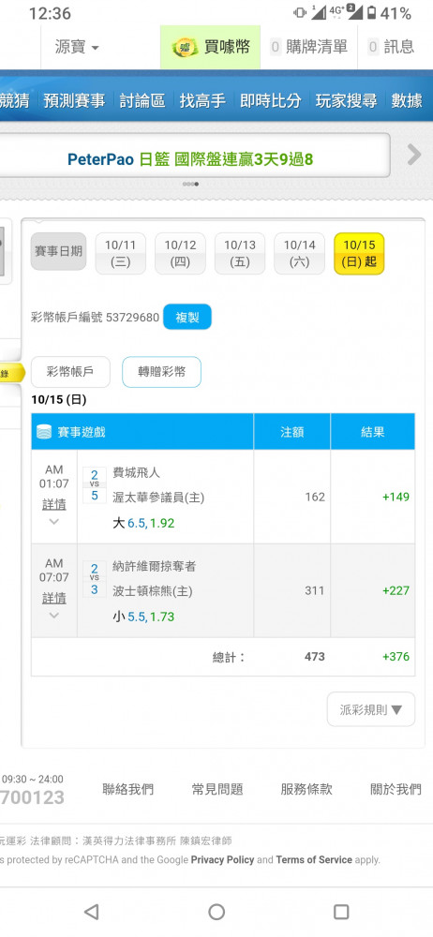
Task: Click the right arrow next to the PeterPao banner
Action: point(414,155)
